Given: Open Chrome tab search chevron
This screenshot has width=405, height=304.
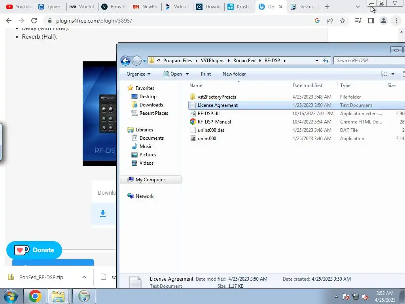Looking at the screenshot, I should pyautogui.click(x=358, y=7).
